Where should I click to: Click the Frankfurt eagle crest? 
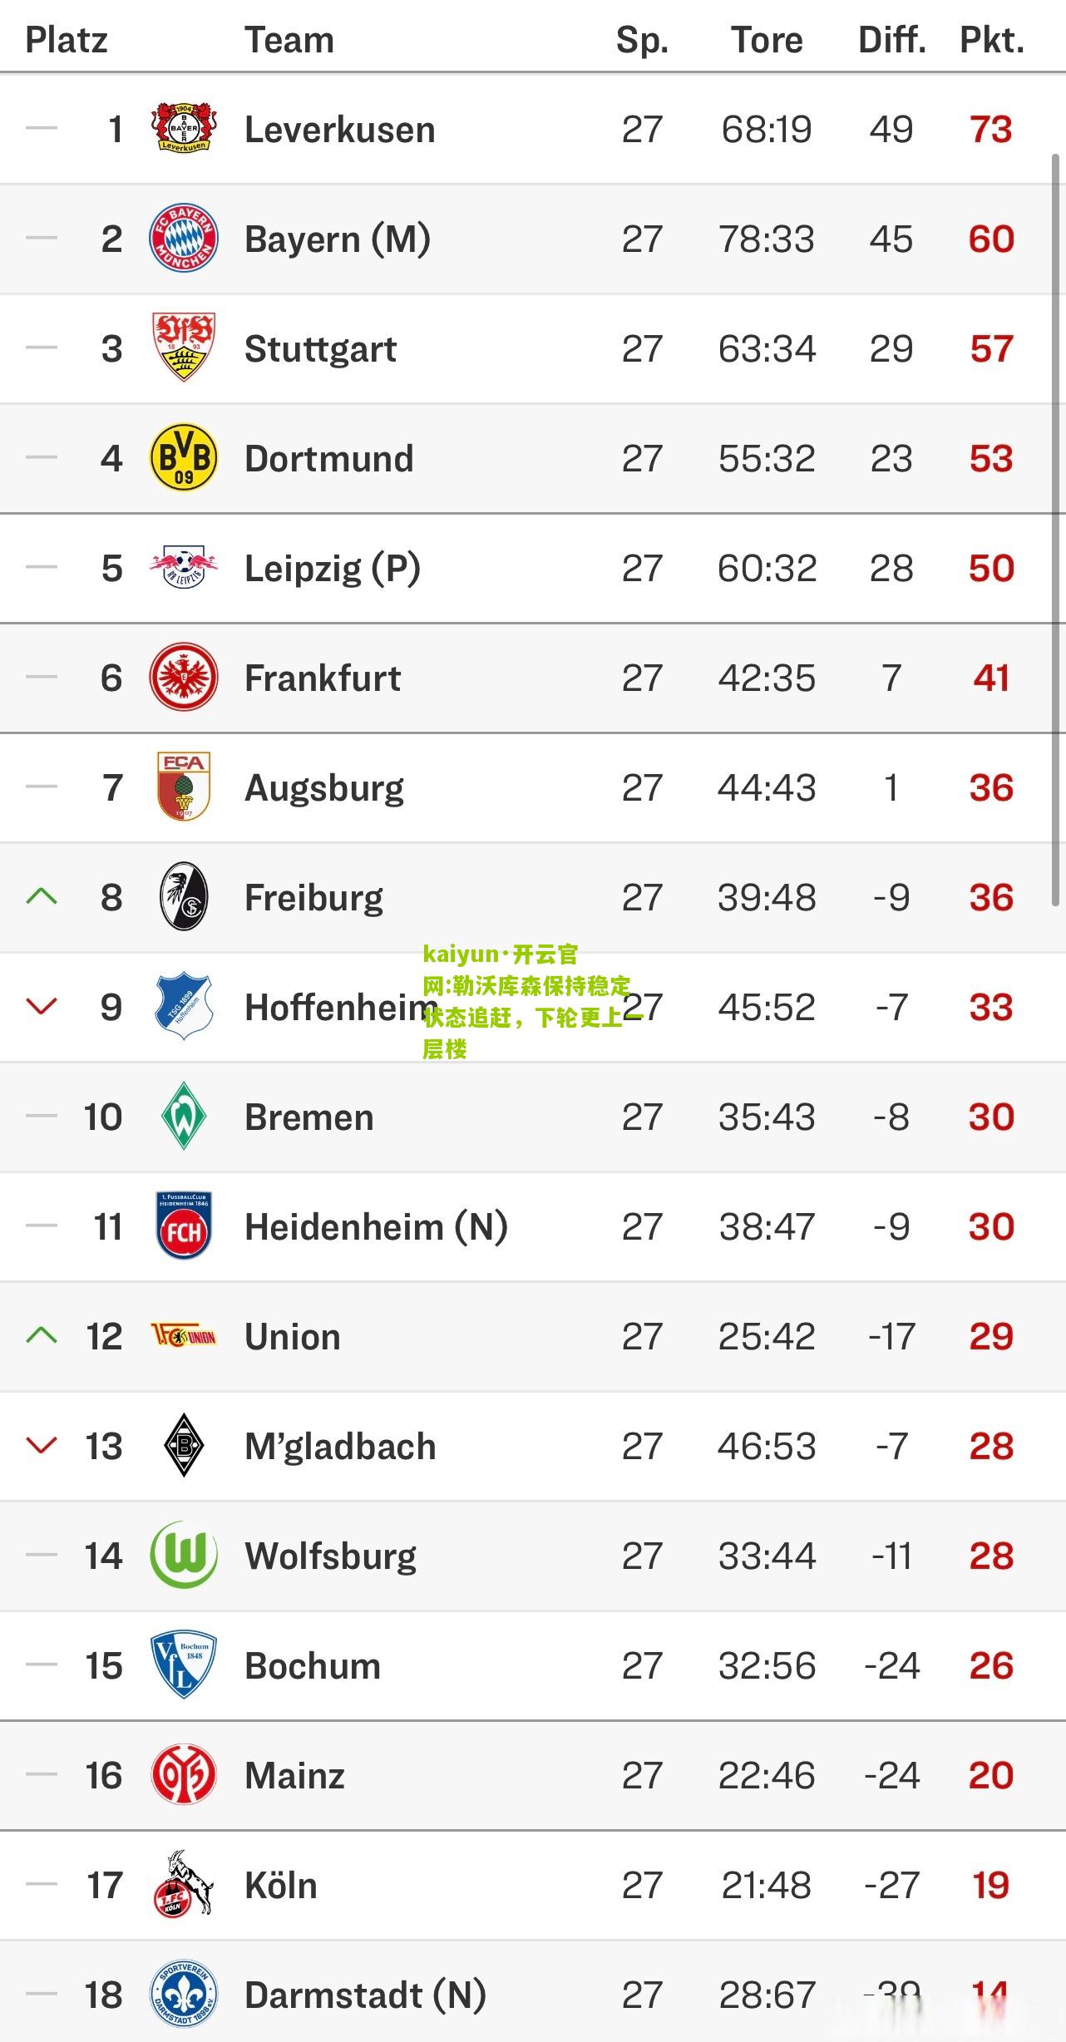184,677
